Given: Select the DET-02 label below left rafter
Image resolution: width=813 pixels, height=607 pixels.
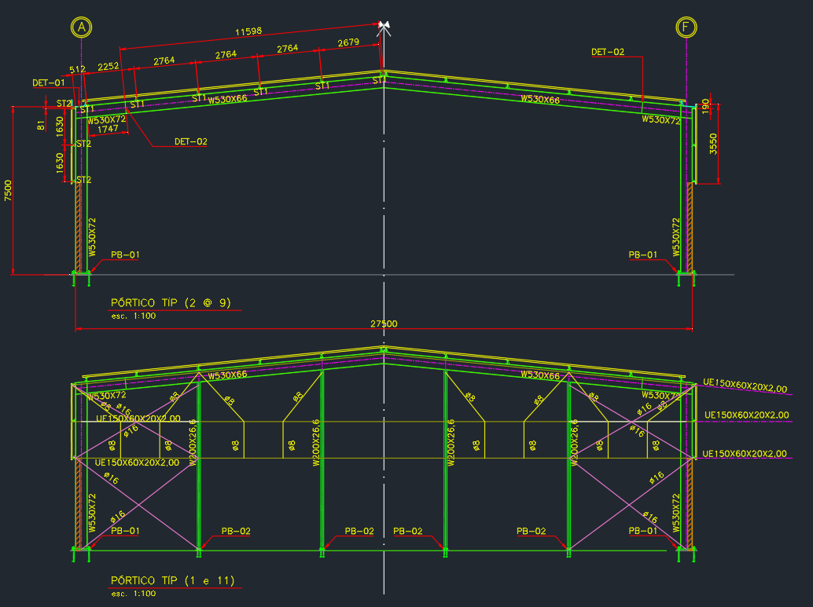Looking at the screenshot, I should tap(191, 142).
